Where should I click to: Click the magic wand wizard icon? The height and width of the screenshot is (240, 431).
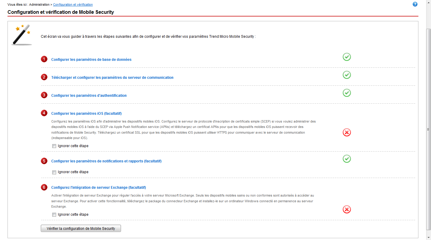tap(22, 35)
